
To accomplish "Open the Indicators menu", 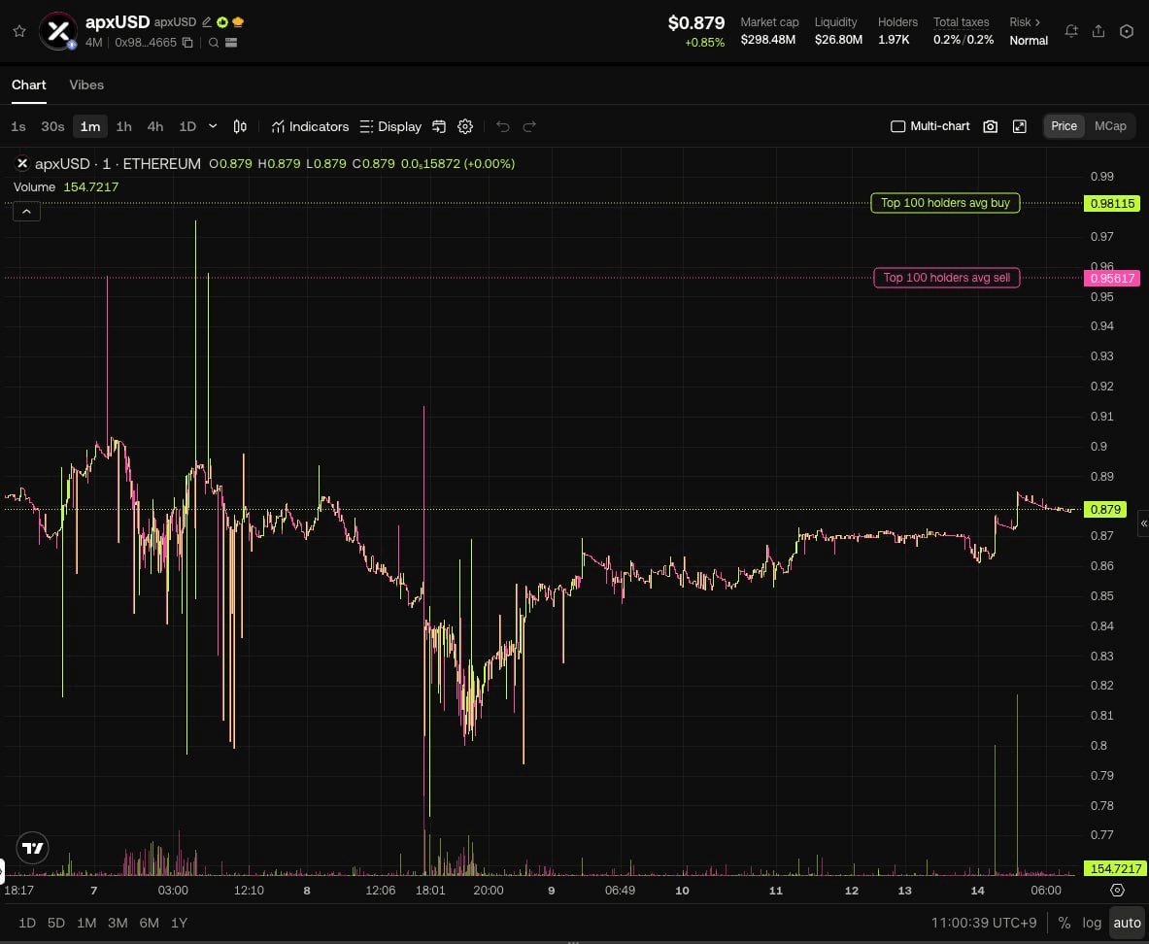I will 310,127.
